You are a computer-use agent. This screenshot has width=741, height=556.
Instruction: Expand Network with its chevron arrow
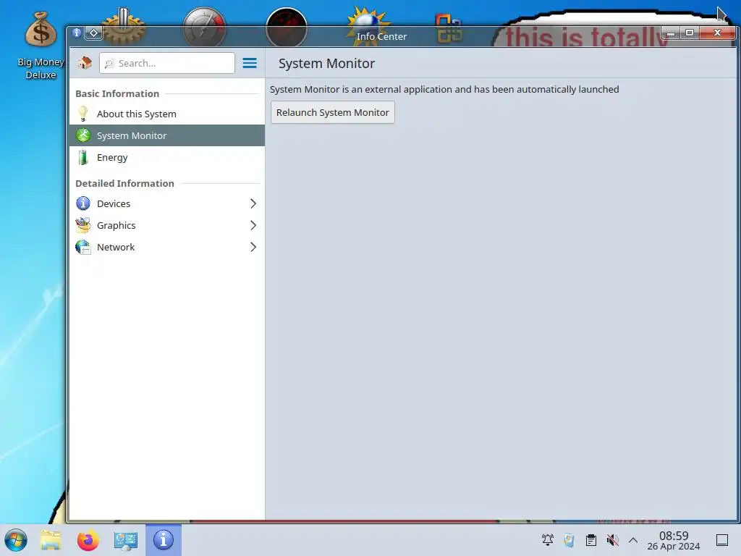click(x=253, y=248)
